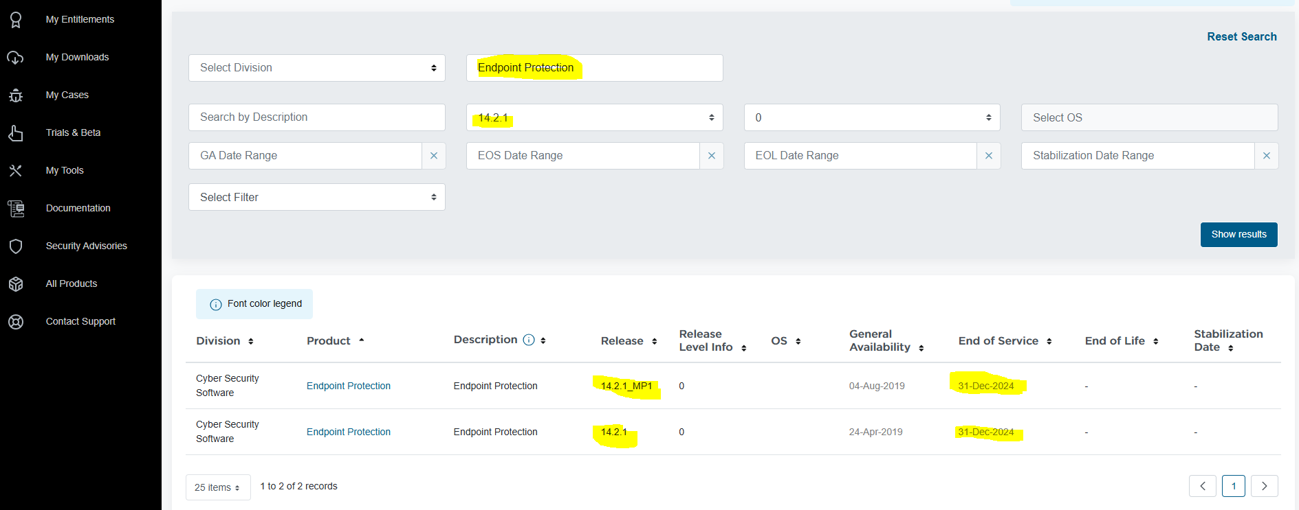Sort by Description column arrows

(543, 340)
